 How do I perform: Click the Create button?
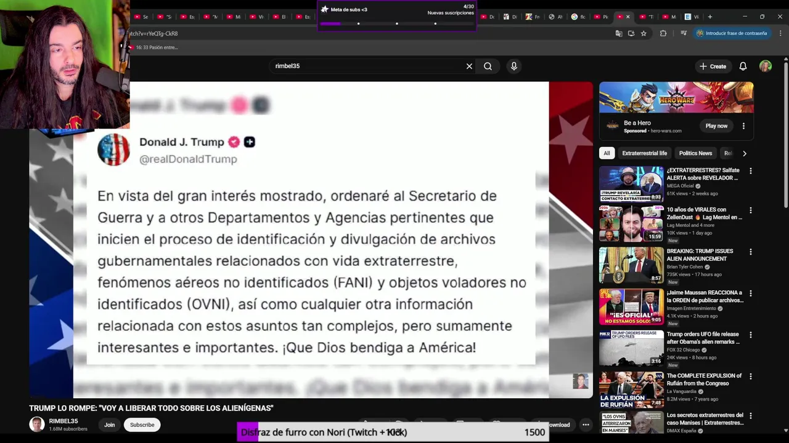click(713, 66)
